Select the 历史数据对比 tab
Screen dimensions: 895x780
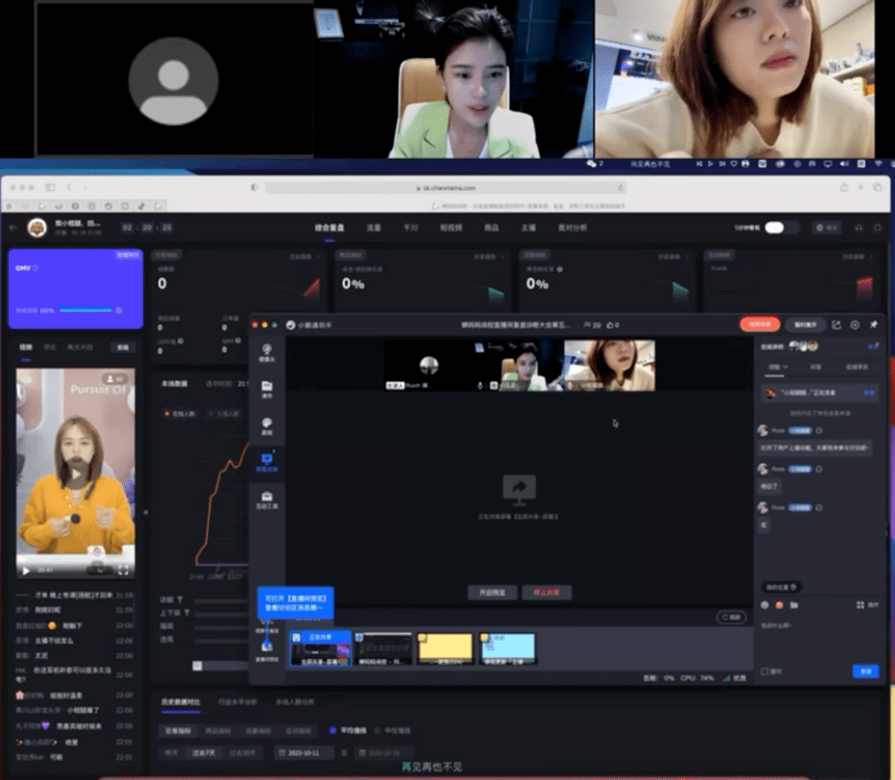181,702
